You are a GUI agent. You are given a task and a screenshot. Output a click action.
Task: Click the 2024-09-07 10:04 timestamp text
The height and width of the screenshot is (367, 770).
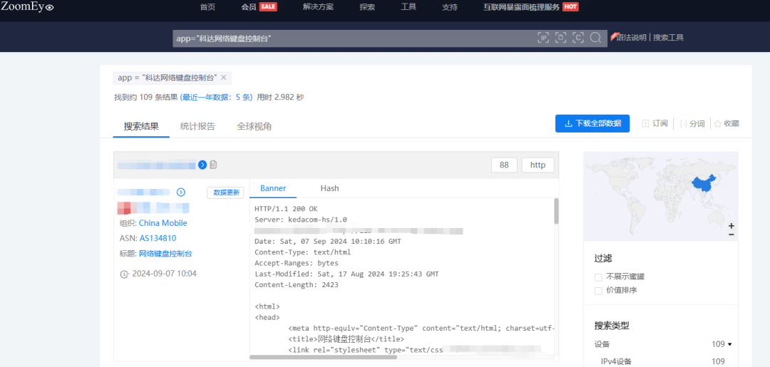(165, 274)
